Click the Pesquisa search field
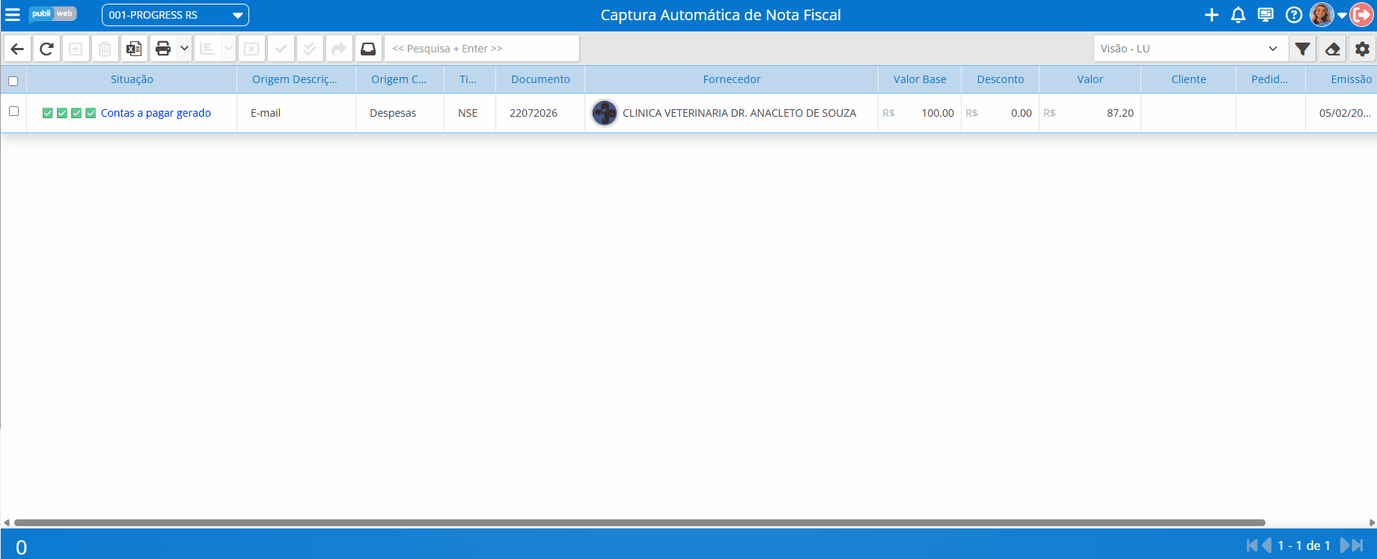 point(482,49)
